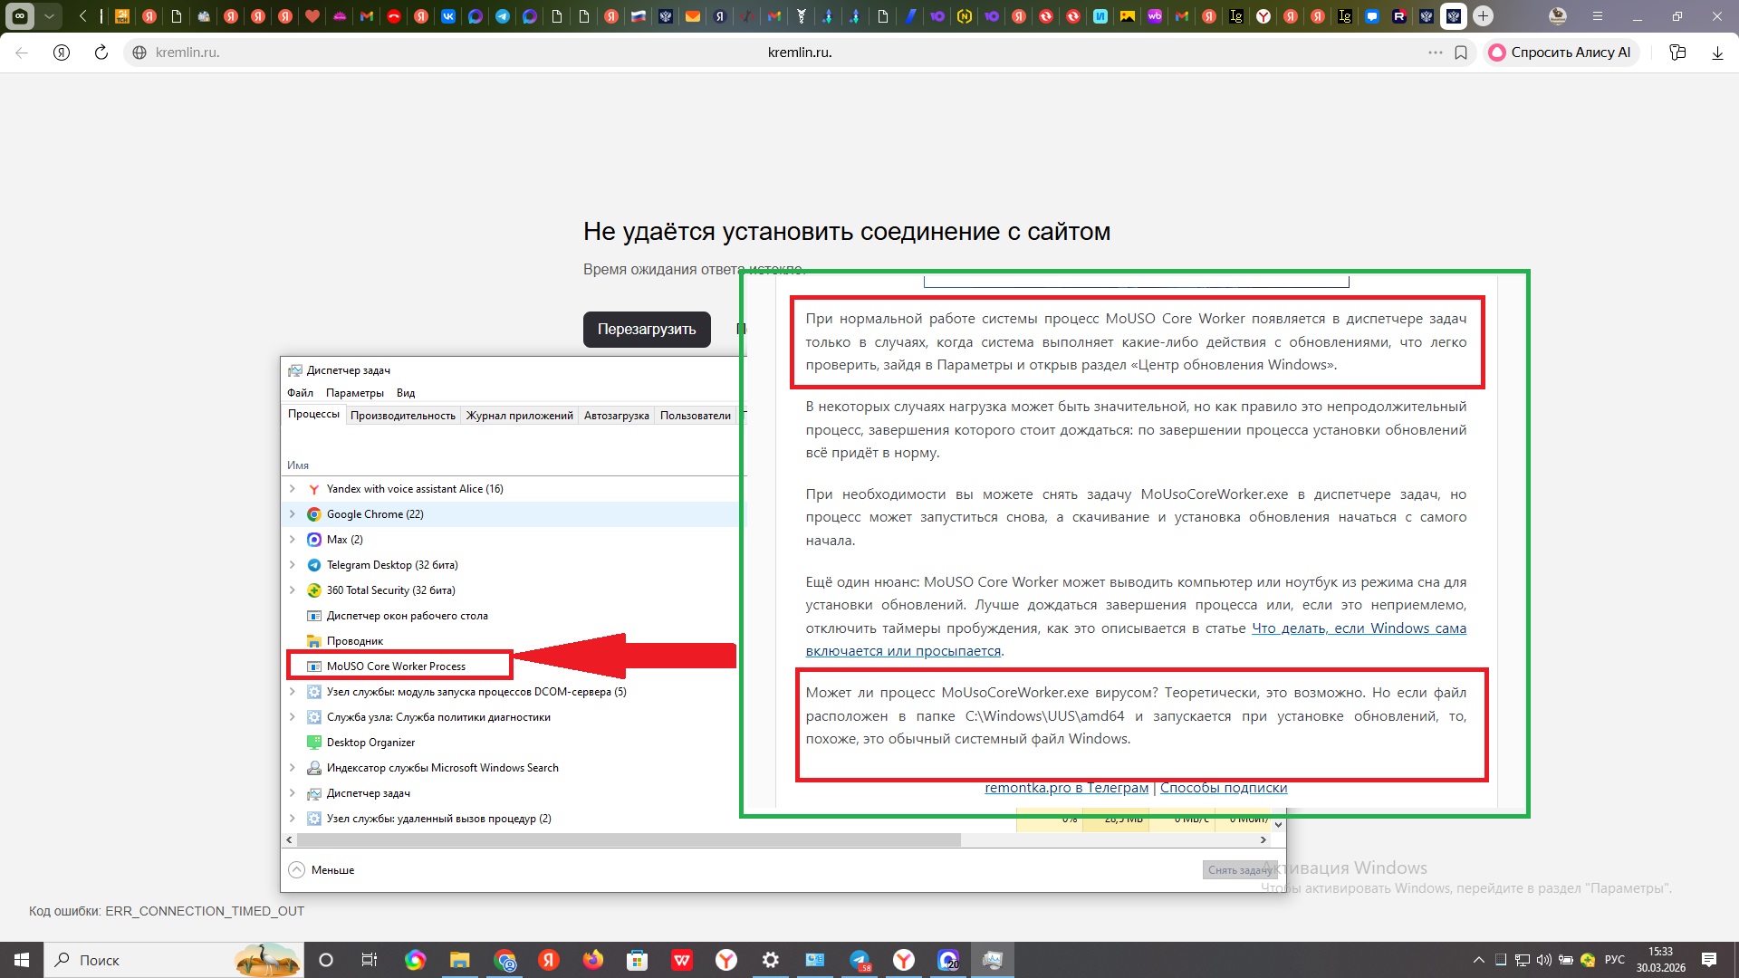Click the Windows Start button

pyautogui.click(x=22, y=960)
